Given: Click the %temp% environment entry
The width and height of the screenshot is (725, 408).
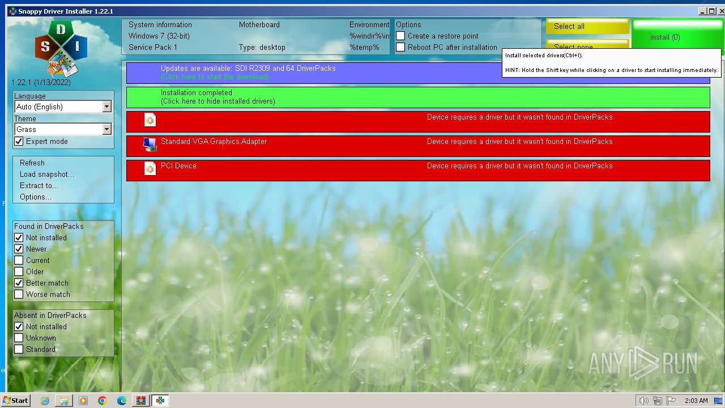Looking at the screenshot, I should [364, 47].
